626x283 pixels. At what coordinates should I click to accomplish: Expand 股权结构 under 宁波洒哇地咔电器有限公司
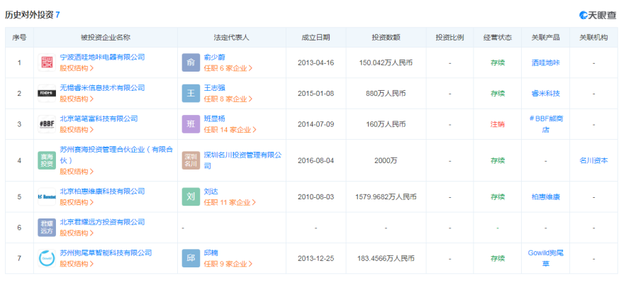pos(77,68)
